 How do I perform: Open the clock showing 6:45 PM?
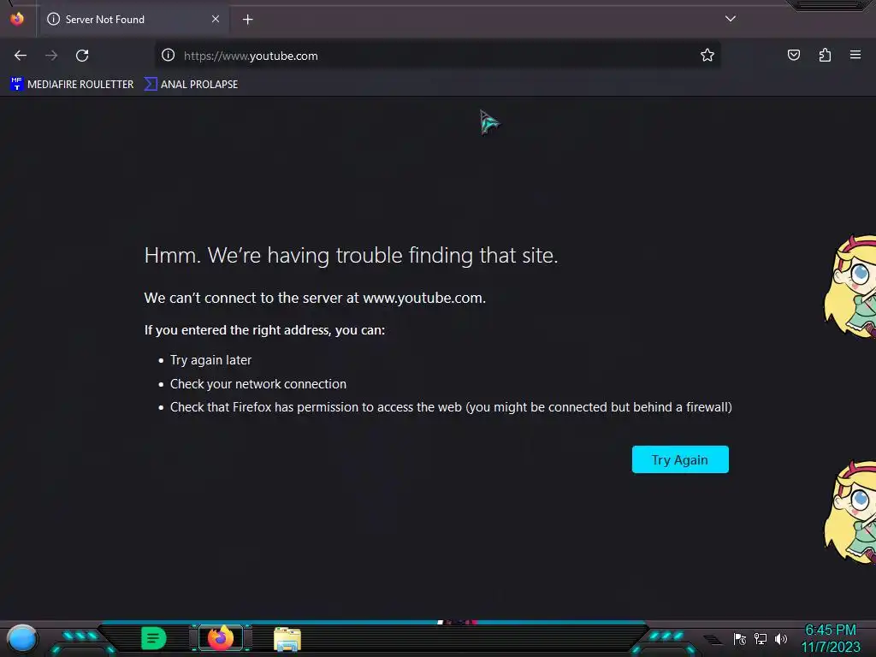pyautogui.click(x=830, y=630)
